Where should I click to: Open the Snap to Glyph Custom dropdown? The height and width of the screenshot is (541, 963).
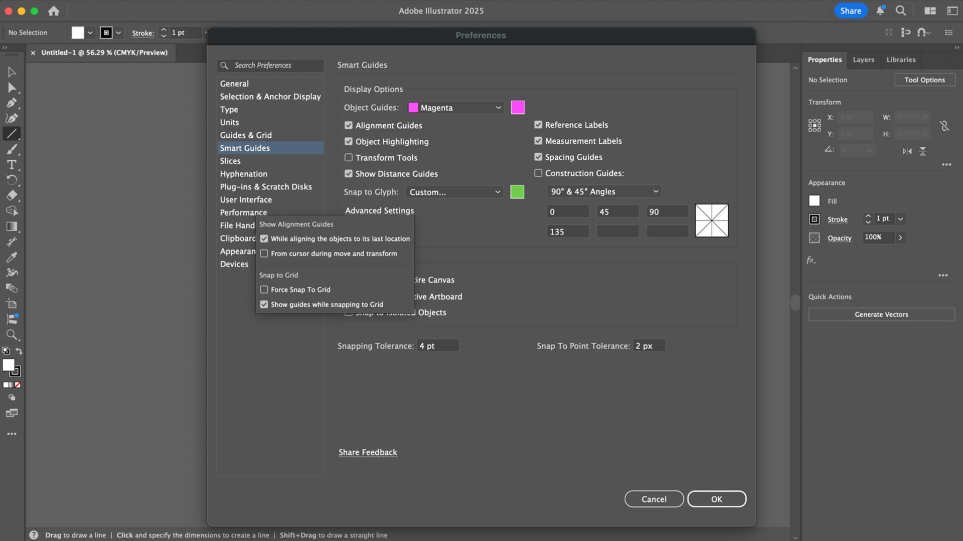pyautogui.click(x=454, y=192)
